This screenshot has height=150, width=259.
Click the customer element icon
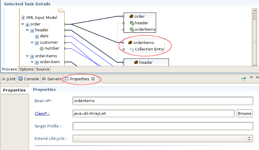tap(37, 43)
